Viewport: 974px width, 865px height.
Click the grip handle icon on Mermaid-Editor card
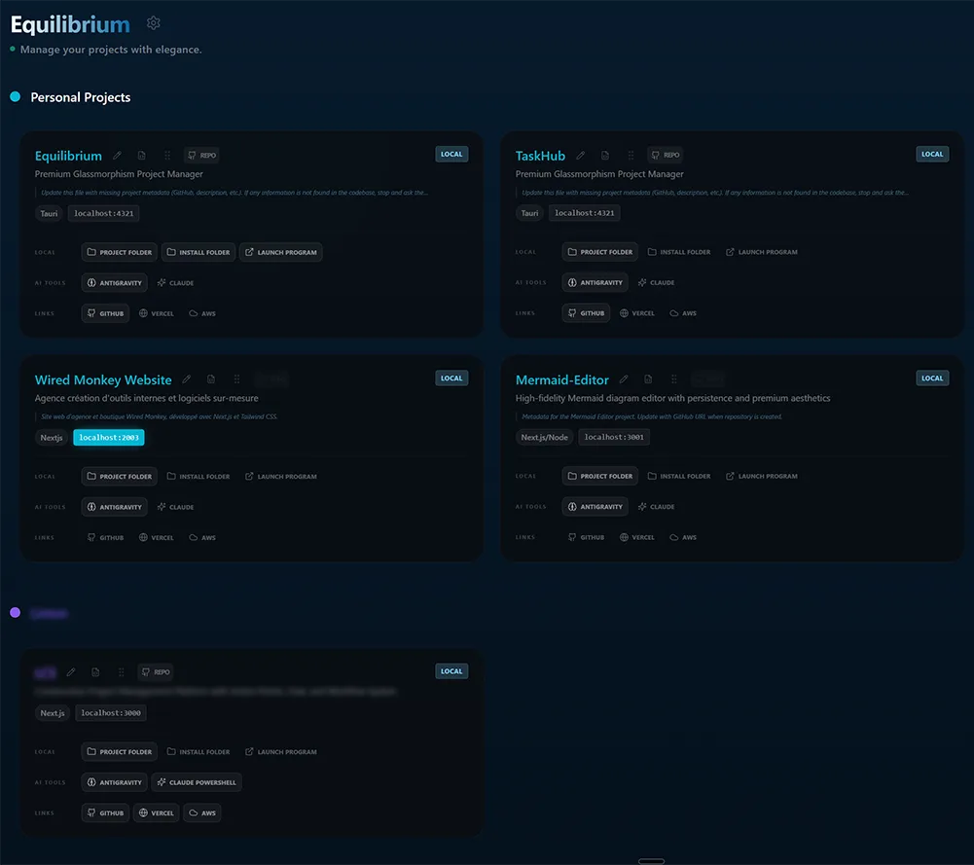tap(673, 379)
